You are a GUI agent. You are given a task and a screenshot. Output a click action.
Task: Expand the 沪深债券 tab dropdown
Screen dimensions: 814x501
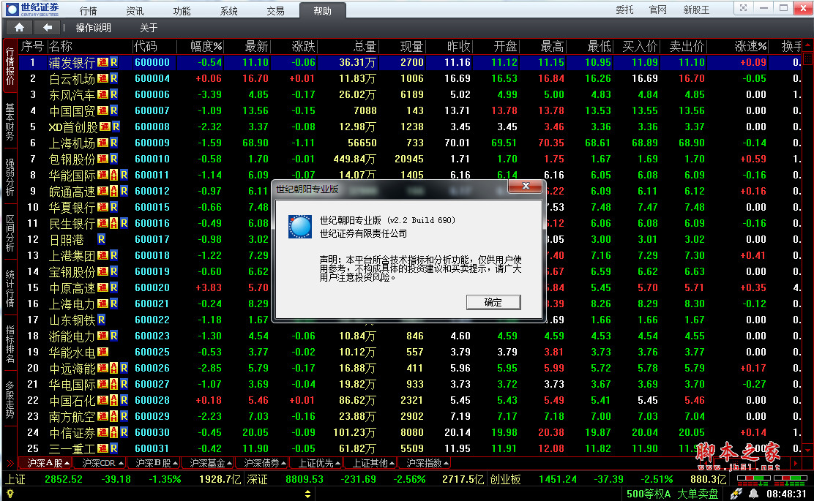(283, 463)
